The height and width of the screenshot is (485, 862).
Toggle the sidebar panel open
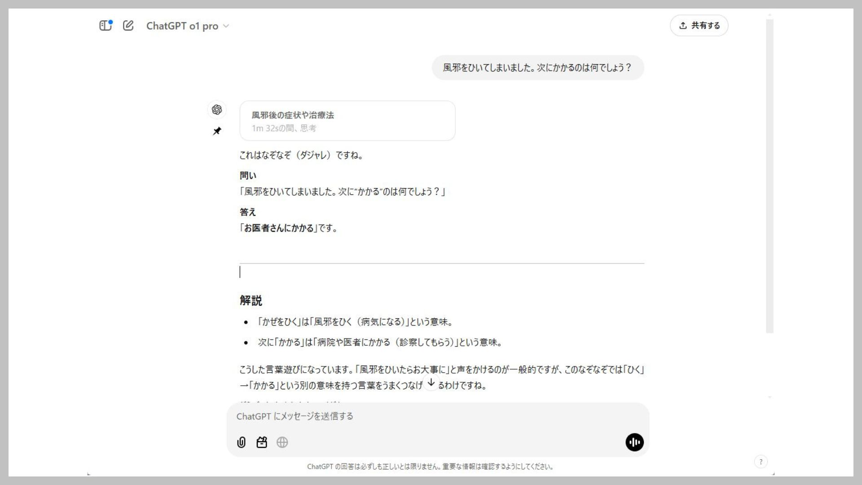(106, 26)
